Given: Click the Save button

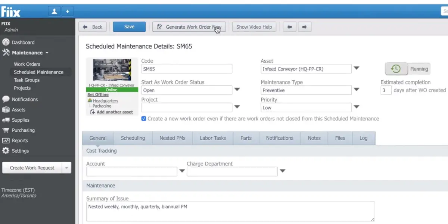Looking at the screenshot, I should click(x=129, y=27).
